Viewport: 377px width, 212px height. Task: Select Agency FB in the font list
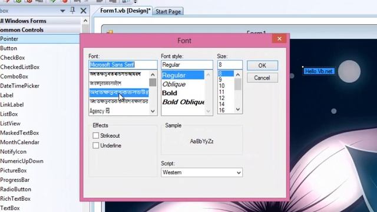coord(100,111)
